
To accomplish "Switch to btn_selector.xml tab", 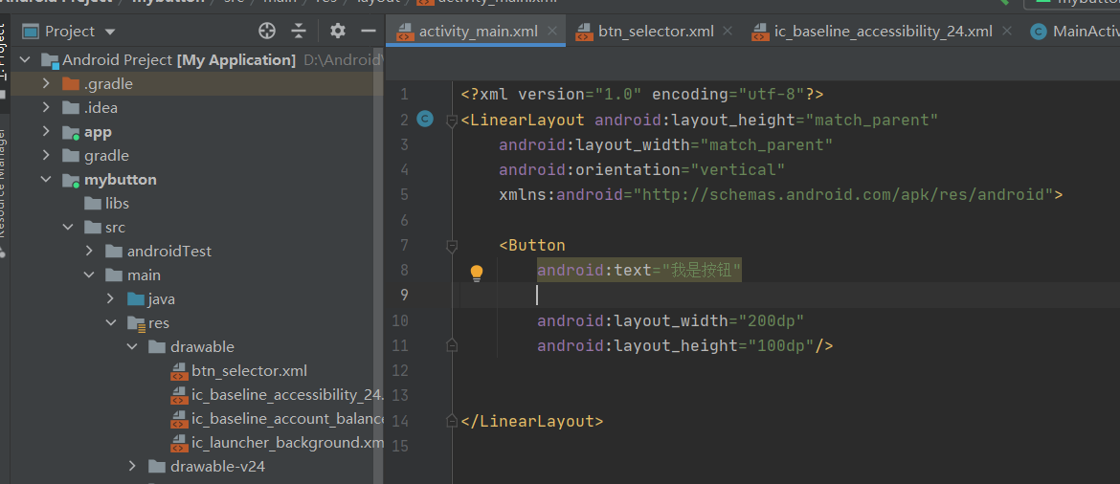I will 654,31.
